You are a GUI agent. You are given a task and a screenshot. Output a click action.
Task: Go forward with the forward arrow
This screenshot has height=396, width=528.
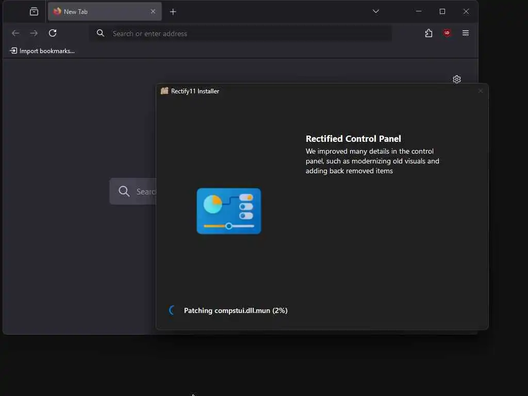[34, 33]
